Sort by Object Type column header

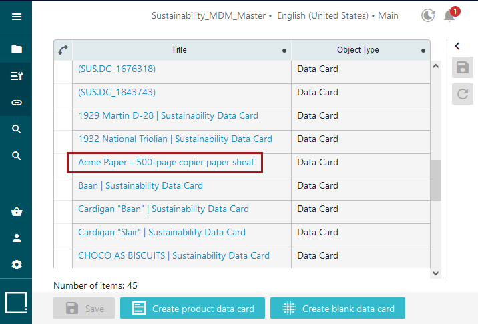[358, 49]
